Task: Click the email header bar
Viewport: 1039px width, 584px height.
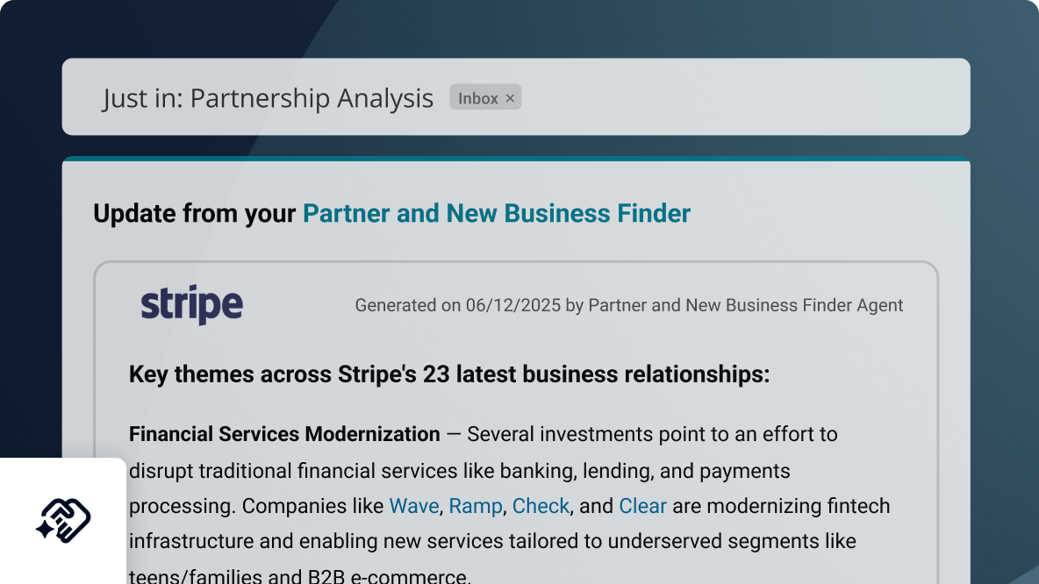Action: [746, 97]
